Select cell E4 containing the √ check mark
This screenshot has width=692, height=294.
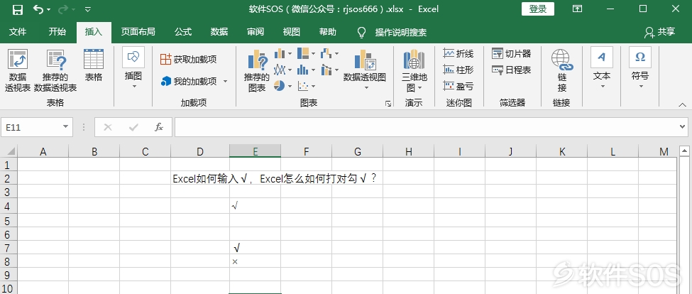(255, 206)
